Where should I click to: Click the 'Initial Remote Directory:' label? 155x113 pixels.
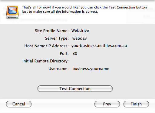click(45, 61)
